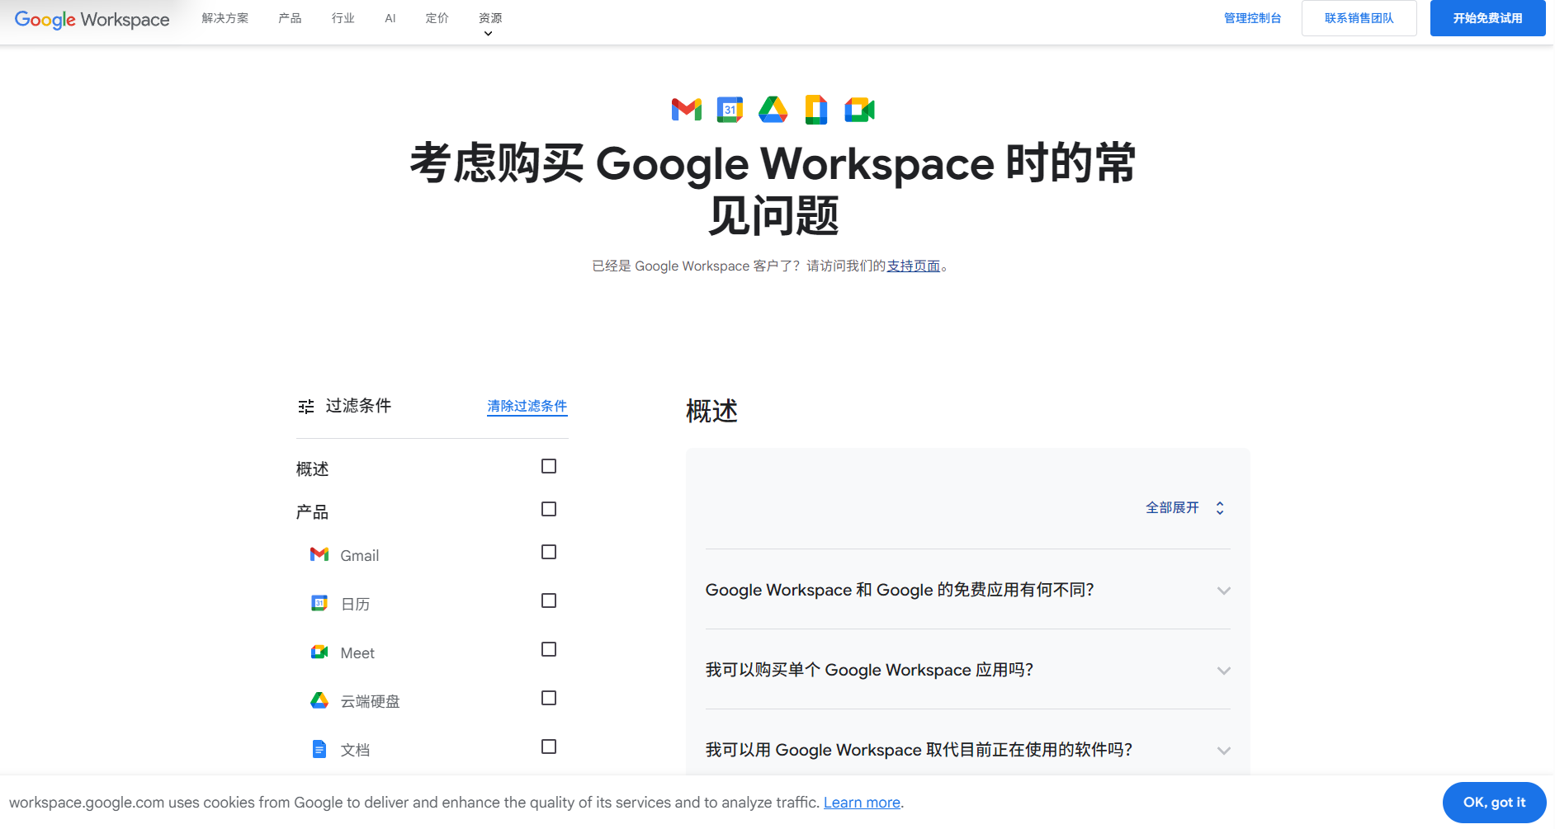This screenshot has width=1555, height=829.
Task: Check the 概述 filter checkbox
Action: (x=549, y=466)
